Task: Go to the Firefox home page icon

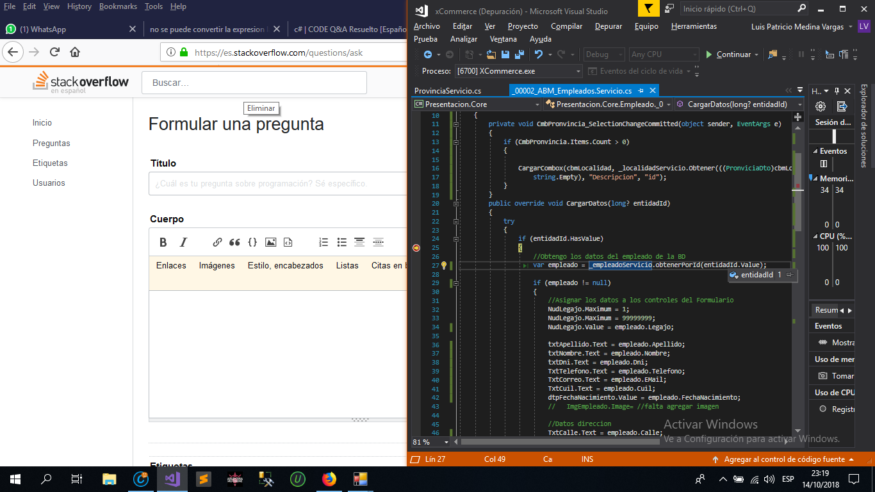Action: pos(75,53)
